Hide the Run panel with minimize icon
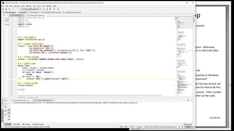Image resolution: width=234 pixels, height=131 pixels. [191, 100]
